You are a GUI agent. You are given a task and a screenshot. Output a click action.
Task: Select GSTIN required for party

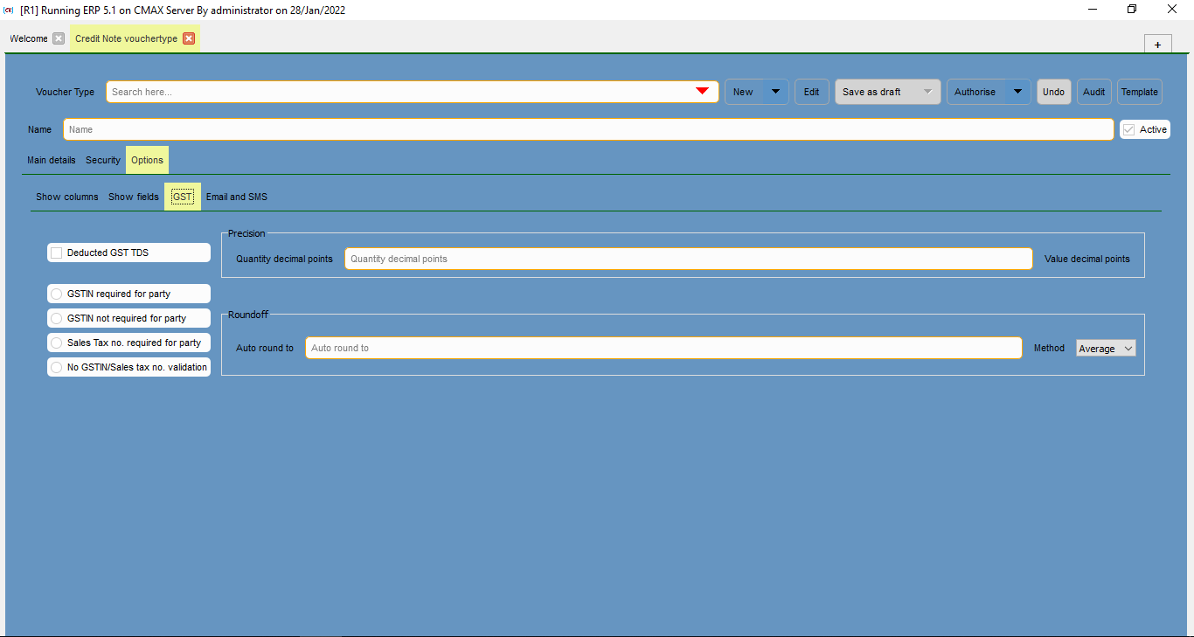point(57,294)
